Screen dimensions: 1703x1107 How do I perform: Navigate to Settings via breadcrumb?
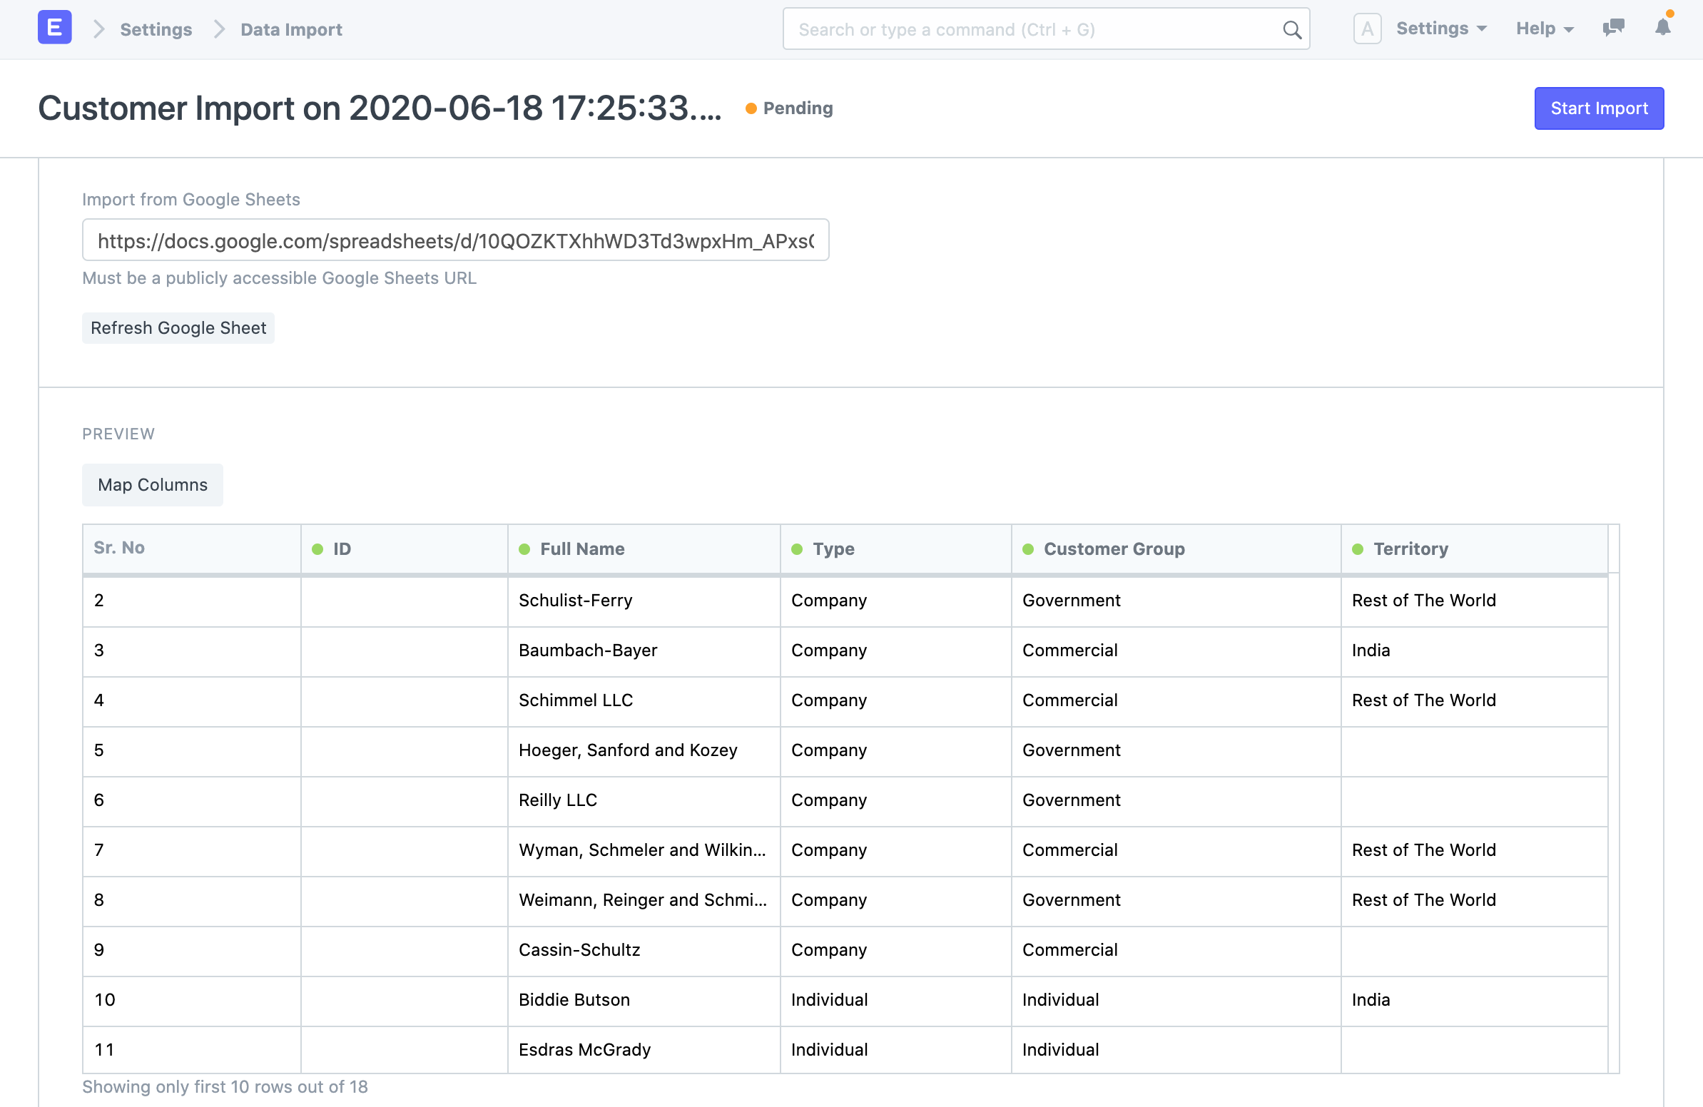coord(156,29)
